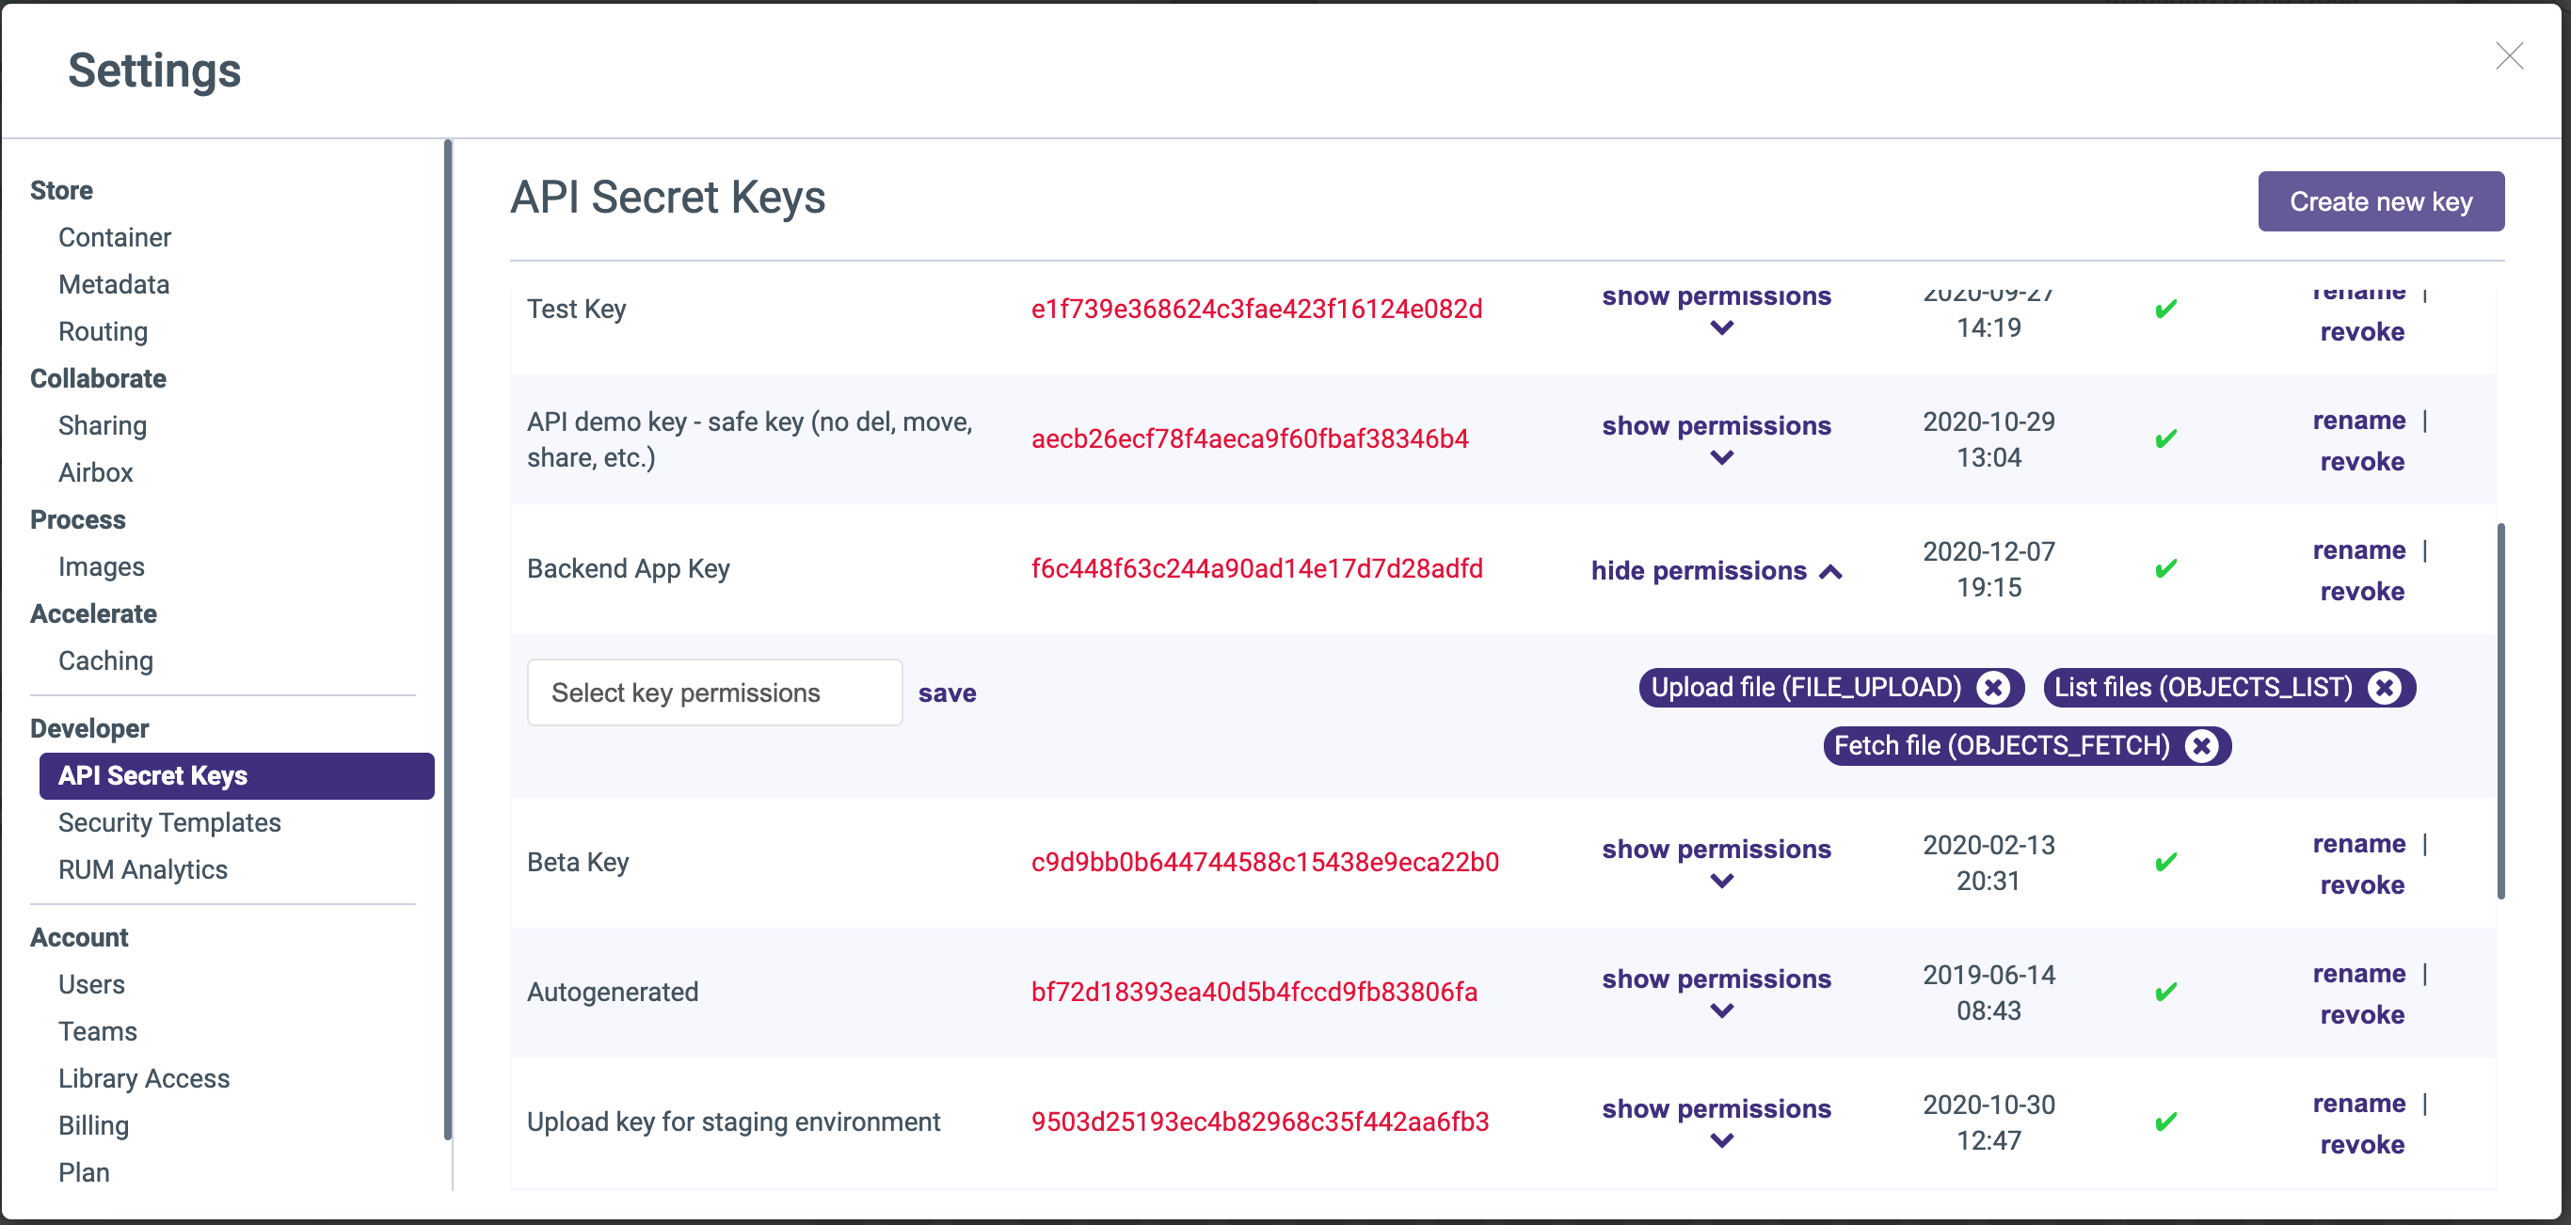Go to RUM Analytics in sidebar
Screen dimensions: 2571x1225
142,868
